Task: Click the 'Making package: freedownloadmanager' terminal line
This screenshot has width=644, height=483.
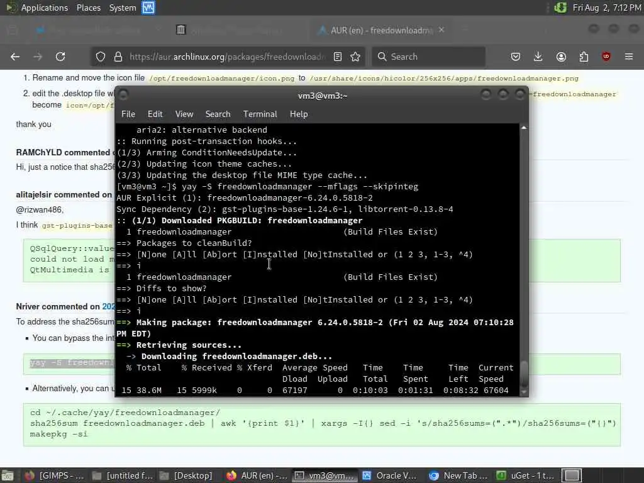Action: pos(314,328)
